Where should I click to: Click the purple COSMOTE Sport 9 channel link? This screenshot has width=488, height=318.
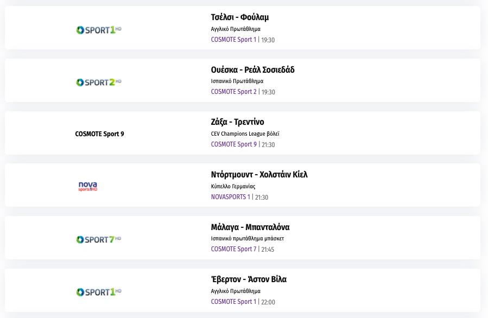[233, 144]
